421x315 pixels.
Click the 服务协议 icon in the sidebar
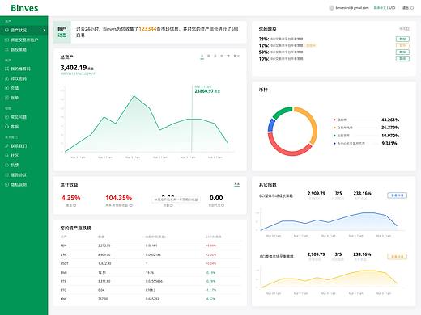click(x=7, y=175)
